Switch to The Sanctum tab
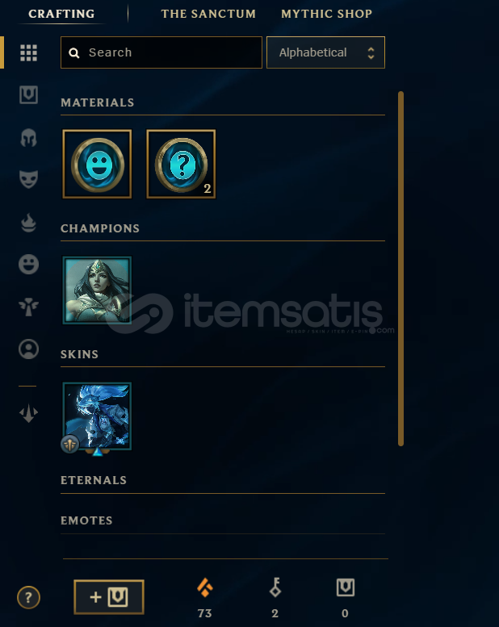The height and width of the screenshot is (627, 499). click(208, 14)
